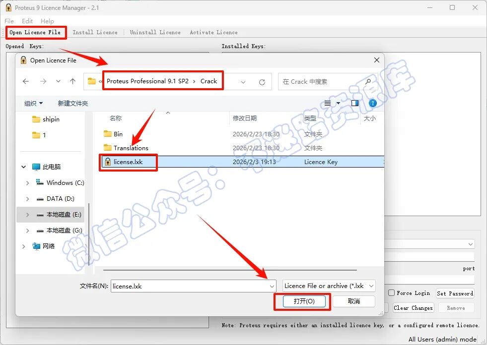Click Clear Changes button in Licence Manager
The image size is (487, 345).
pyautogui.click(x=413, y=308)
